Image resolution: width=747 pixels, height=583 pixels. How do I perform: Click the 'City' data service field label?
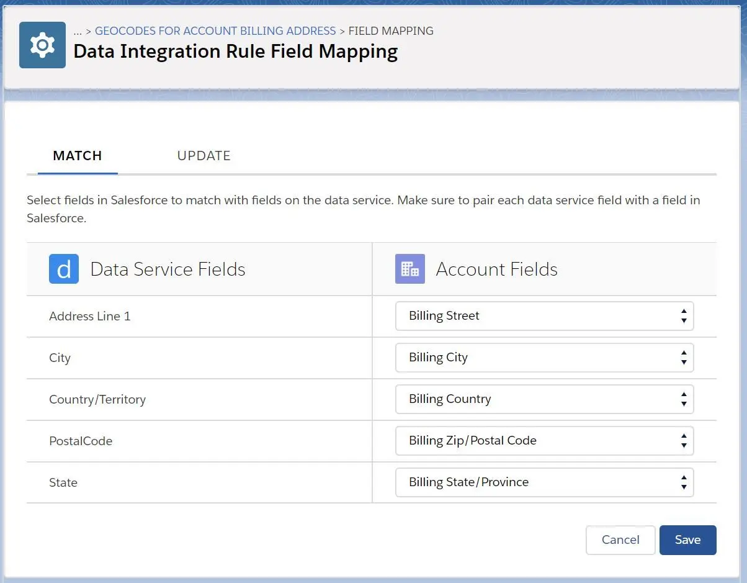click(x=60, y=358)
